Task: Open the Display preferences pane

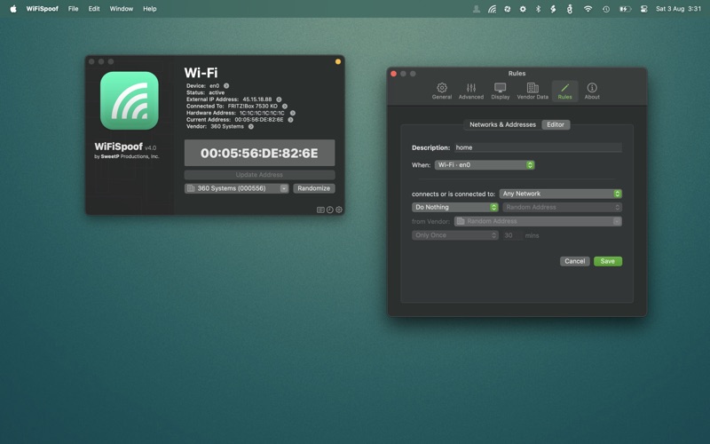Action: coord(501,91)
